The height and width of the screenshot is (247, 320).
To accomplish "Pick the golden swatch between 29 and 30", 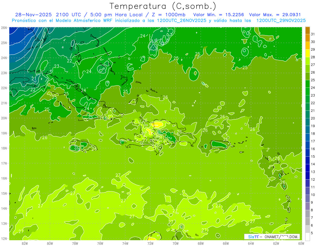I will pyautogui.click(x=307, y=46).
